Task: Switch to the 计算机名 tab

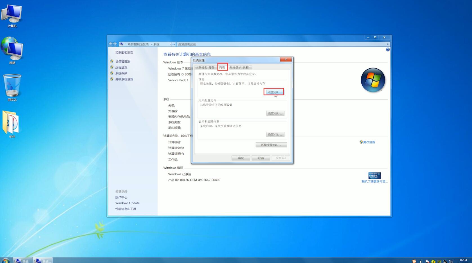Action: pos(201,68)
